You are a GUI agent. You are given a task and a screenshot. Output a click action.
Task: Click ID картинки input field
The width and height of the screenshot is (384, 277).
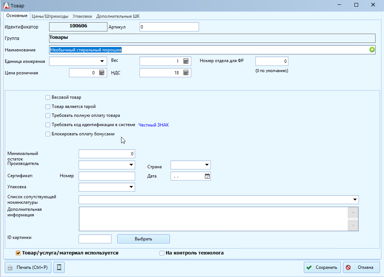tap(95, 239)
